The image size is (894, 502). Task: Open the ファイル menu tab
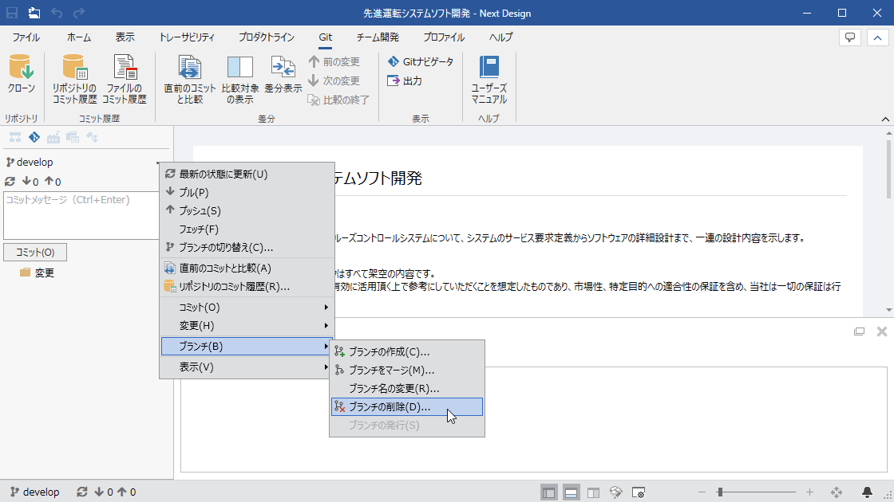[26, 37]
